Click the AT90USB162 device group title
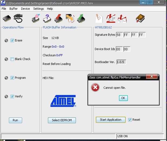Viewport: 167px width, 141px height. [x=103, y=27]
